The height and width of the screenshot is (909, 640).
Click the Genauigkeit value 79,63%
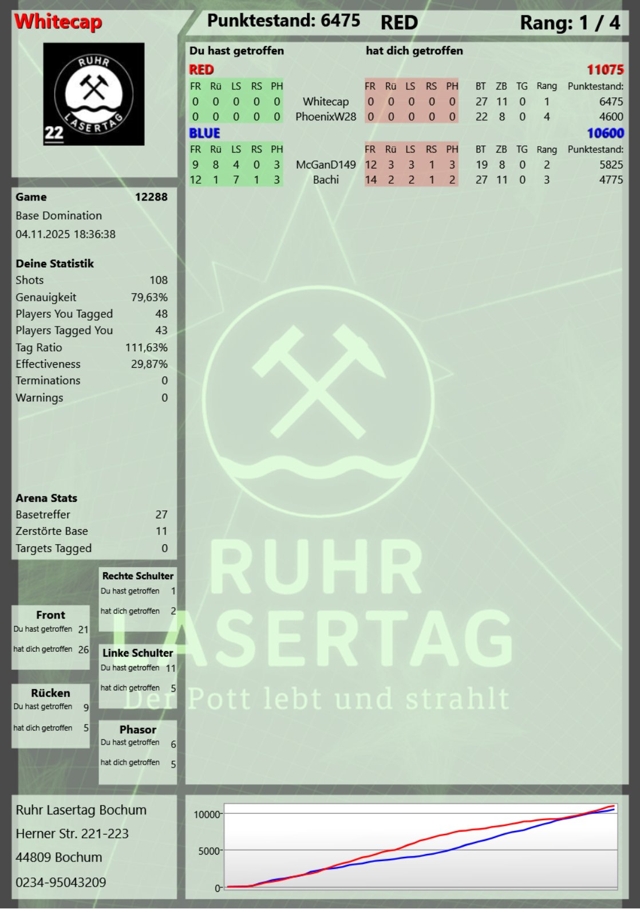[149, 297]
